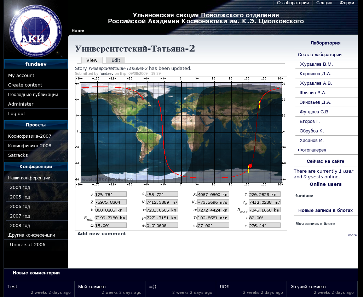The height and width of the screenshot is (297, 363).
Task: Click Add new comment
Action: pyautogui.click(x=102, y=234)
